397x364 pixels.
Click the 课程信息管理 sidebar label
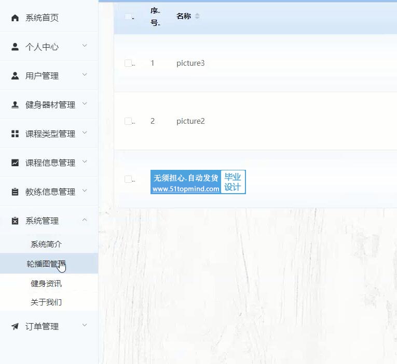coord(50,163)
